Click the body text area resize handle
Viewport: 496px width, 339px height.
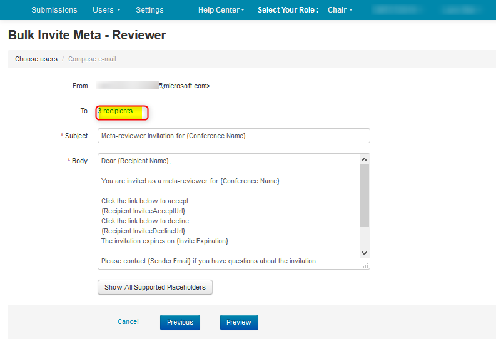coord(365,265)
